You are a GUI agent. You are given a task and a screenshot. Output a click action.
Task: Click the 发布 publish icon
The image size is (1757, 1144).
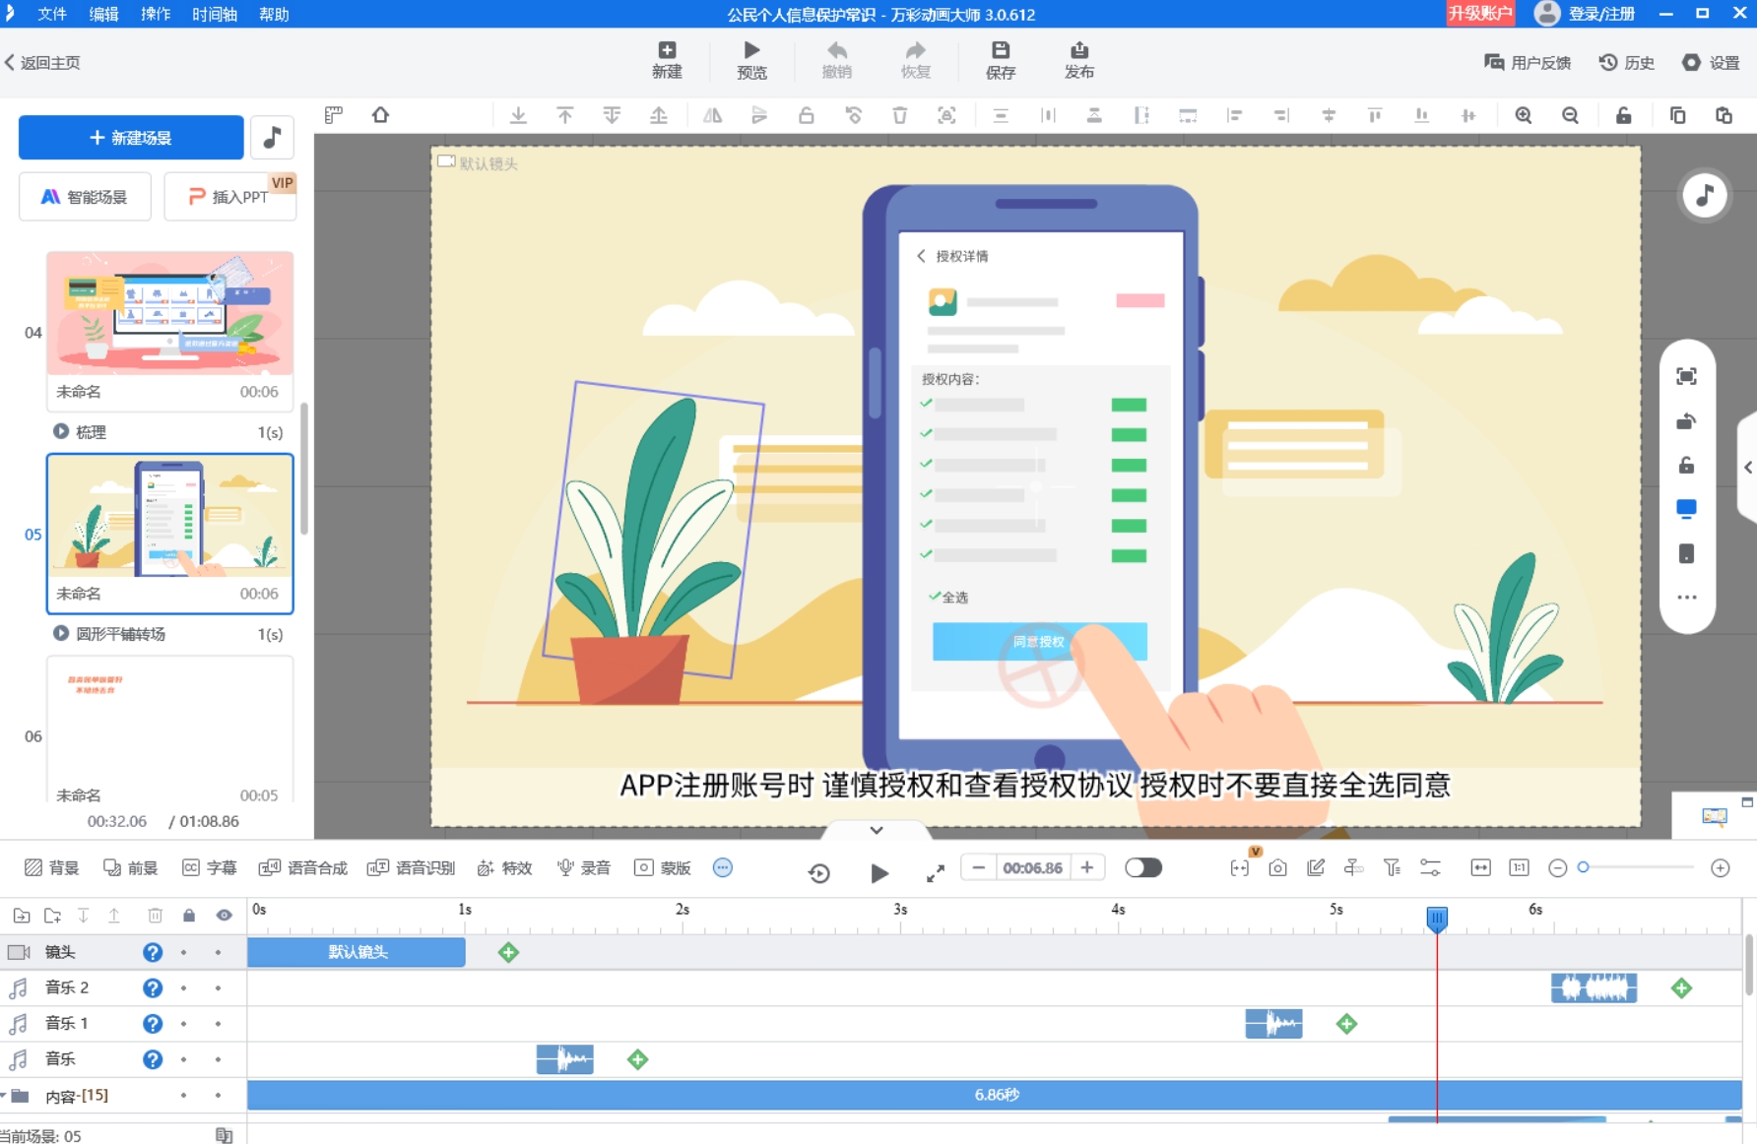click(1079, 60)
